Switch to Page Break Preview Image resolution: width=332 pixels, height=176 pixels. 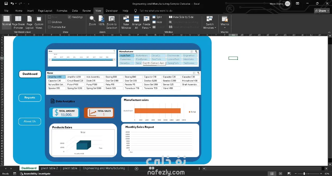click(x=18, y=22)
